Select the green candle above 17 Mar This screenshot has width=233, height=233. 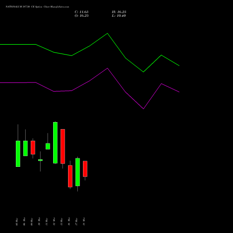(78, 172)
